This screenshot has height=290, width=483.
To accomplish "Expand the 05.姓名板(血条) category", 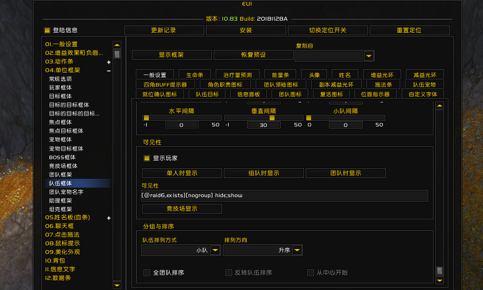I will pyautogui.click(x=109, y=218).
